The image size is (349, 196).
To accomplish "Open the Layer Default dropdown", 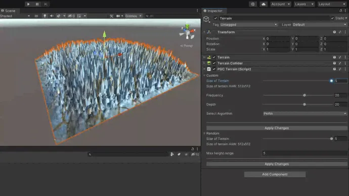I will (320, 24).
